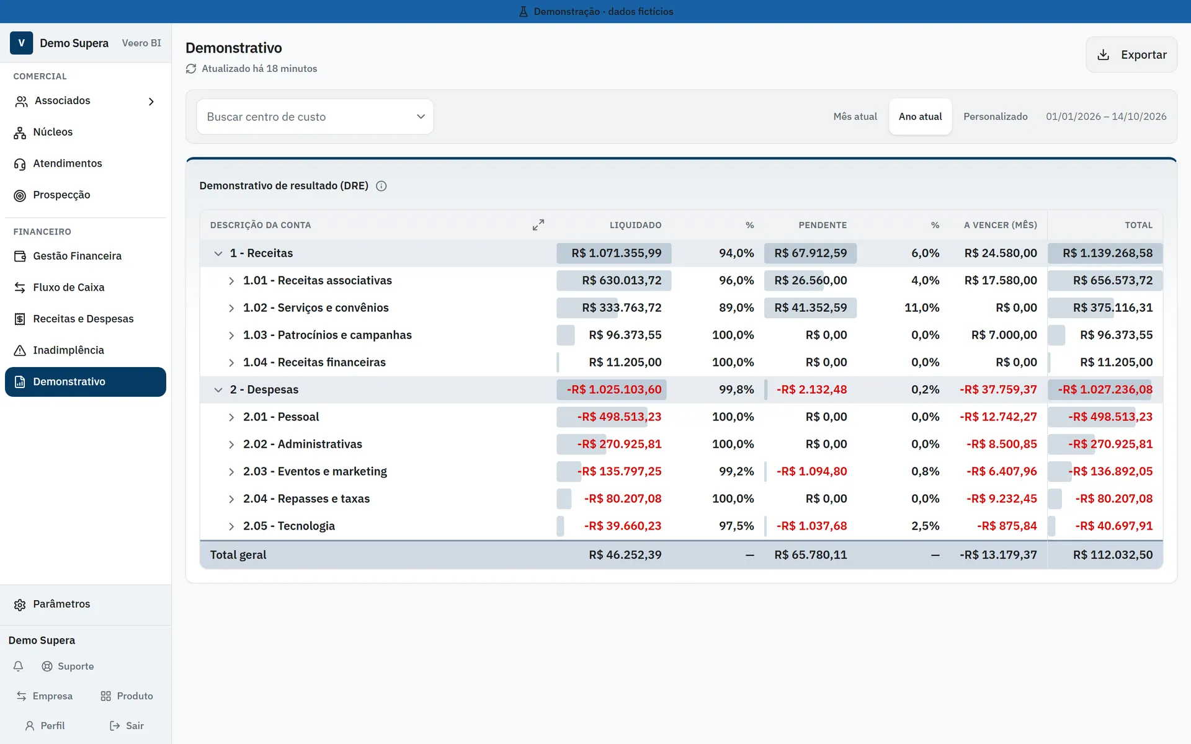Image resolution: width=1191 pixels, height=744 pixels.
Task: Click the Demo Supera V logo
Action: [21, 43]
